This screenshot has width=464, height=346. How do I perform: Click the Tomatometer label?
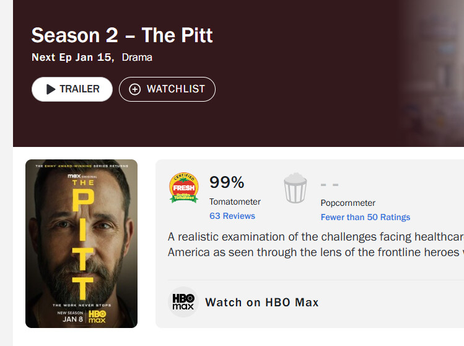click(235, 202)
